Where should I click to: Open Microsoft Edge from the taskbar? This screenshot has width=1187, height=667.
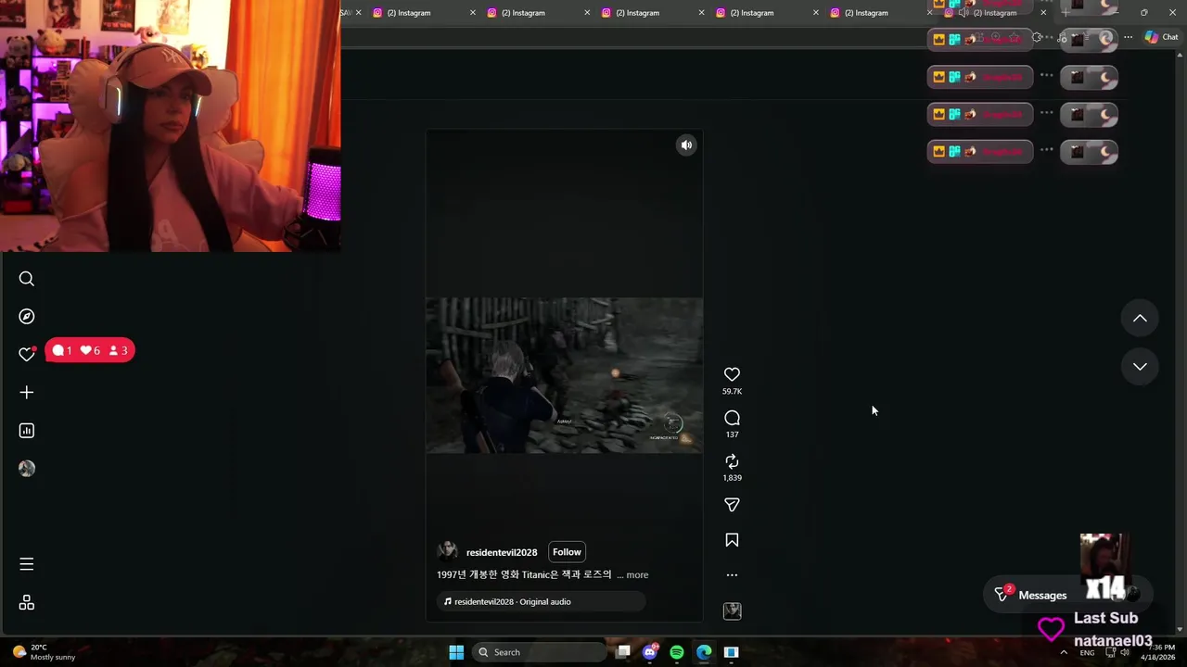704,652
